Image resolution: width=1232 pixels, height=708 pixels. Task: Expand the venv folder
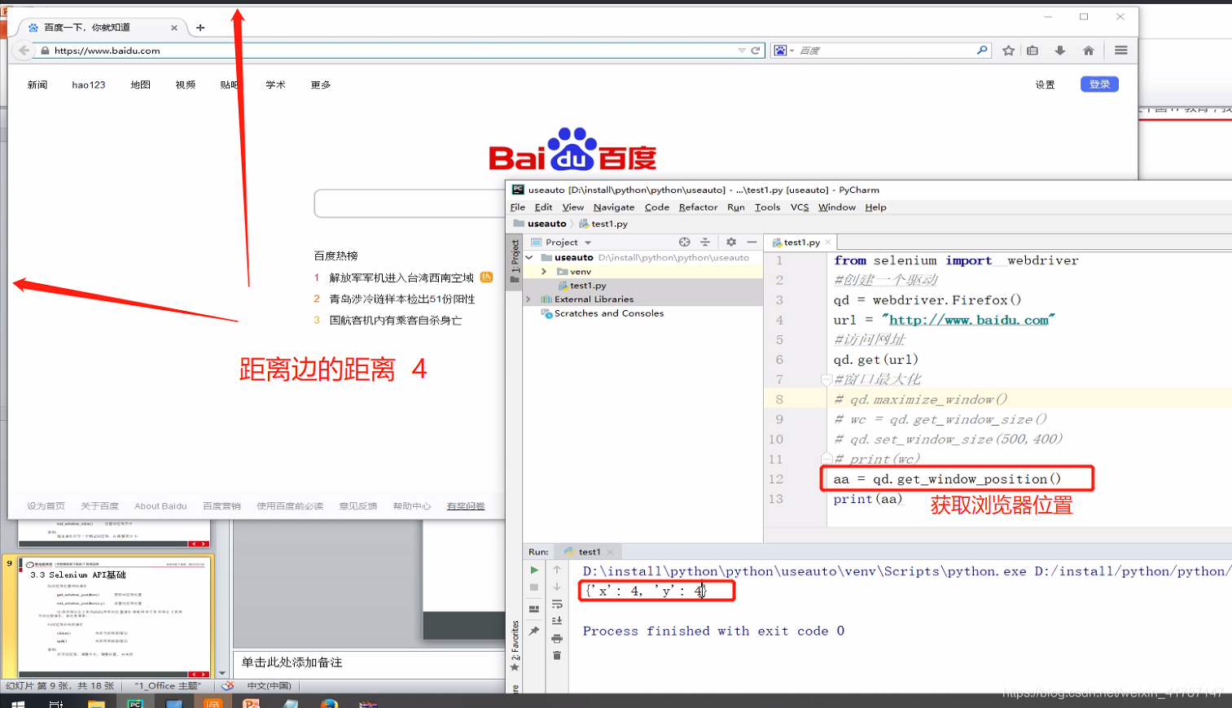click(x=545, y=272)
